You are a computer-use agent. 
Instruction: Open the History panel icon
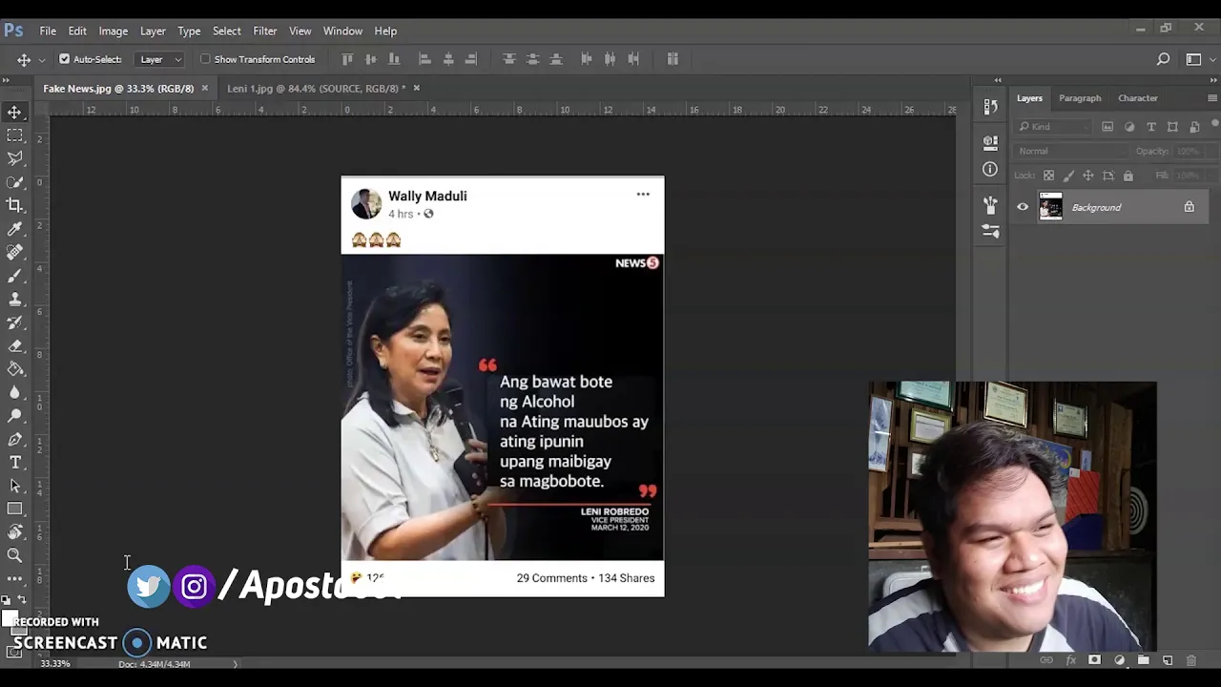[990, 107]
